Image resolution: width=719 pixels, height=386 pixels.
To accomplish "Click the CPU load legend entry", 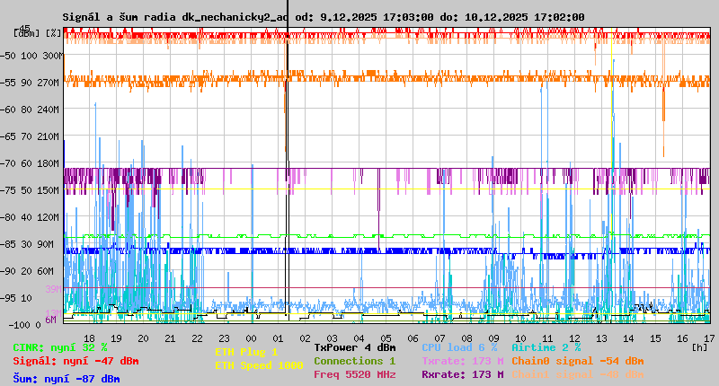I will click(x=459, y=347).
